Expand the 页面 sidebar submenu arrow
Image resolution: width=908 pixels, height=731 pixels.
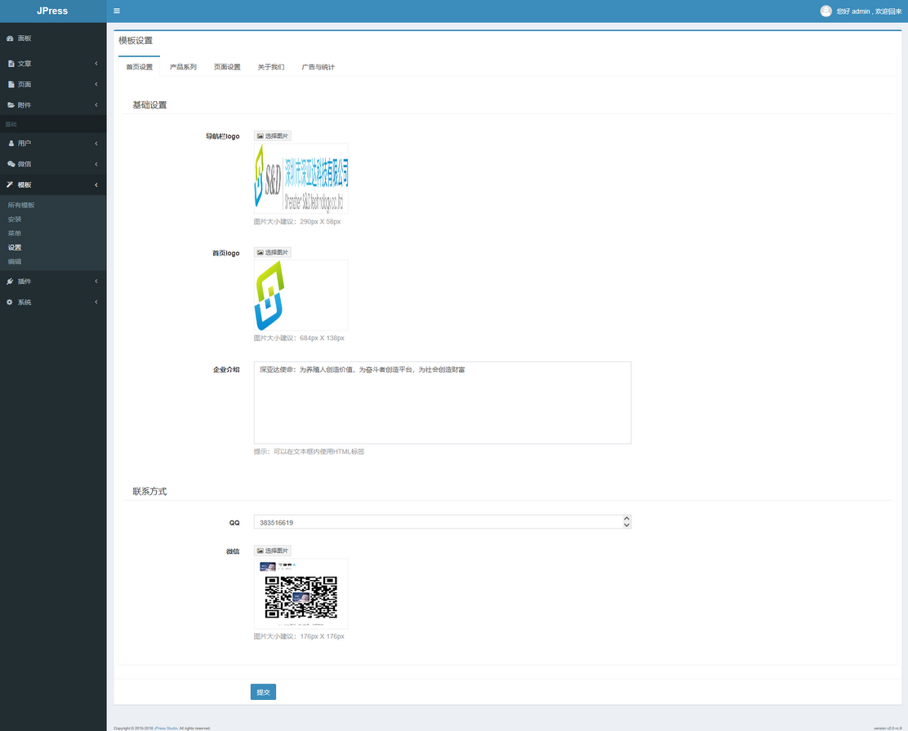coord(96,85)
